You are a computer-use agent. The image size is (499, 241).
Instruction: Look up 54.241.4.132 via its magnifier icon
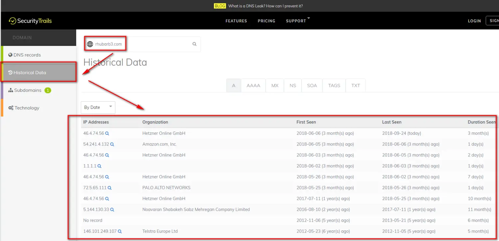pyautogui.click(x=112, y=144)
